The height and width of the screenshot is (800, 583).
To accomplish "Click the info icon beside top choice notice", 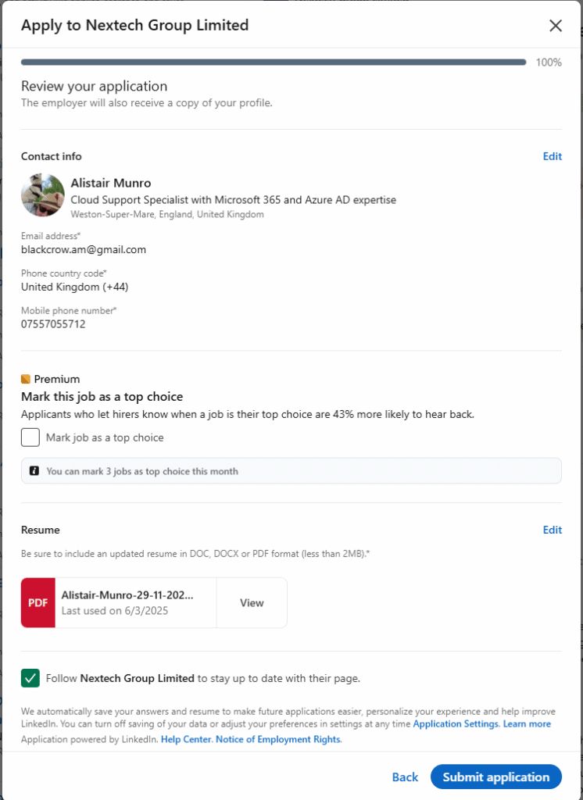I will [34, 471].
